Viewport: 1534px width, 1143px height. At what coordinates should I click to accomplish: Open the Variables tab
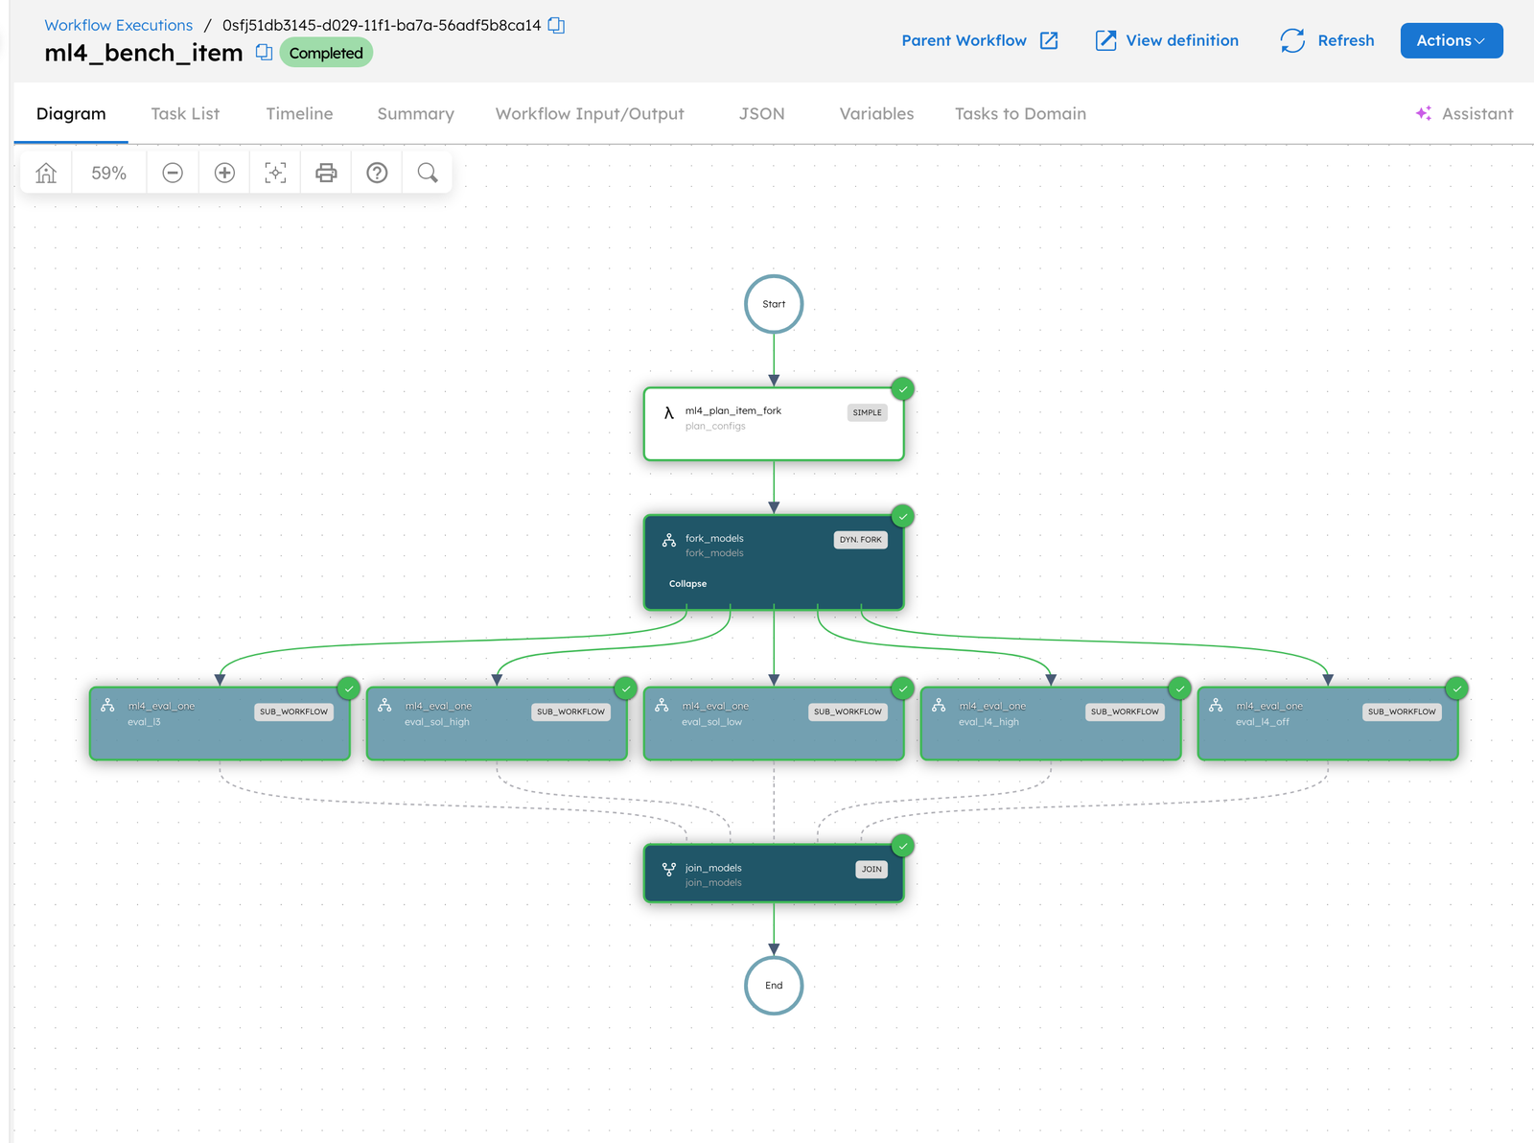[876, 113]
